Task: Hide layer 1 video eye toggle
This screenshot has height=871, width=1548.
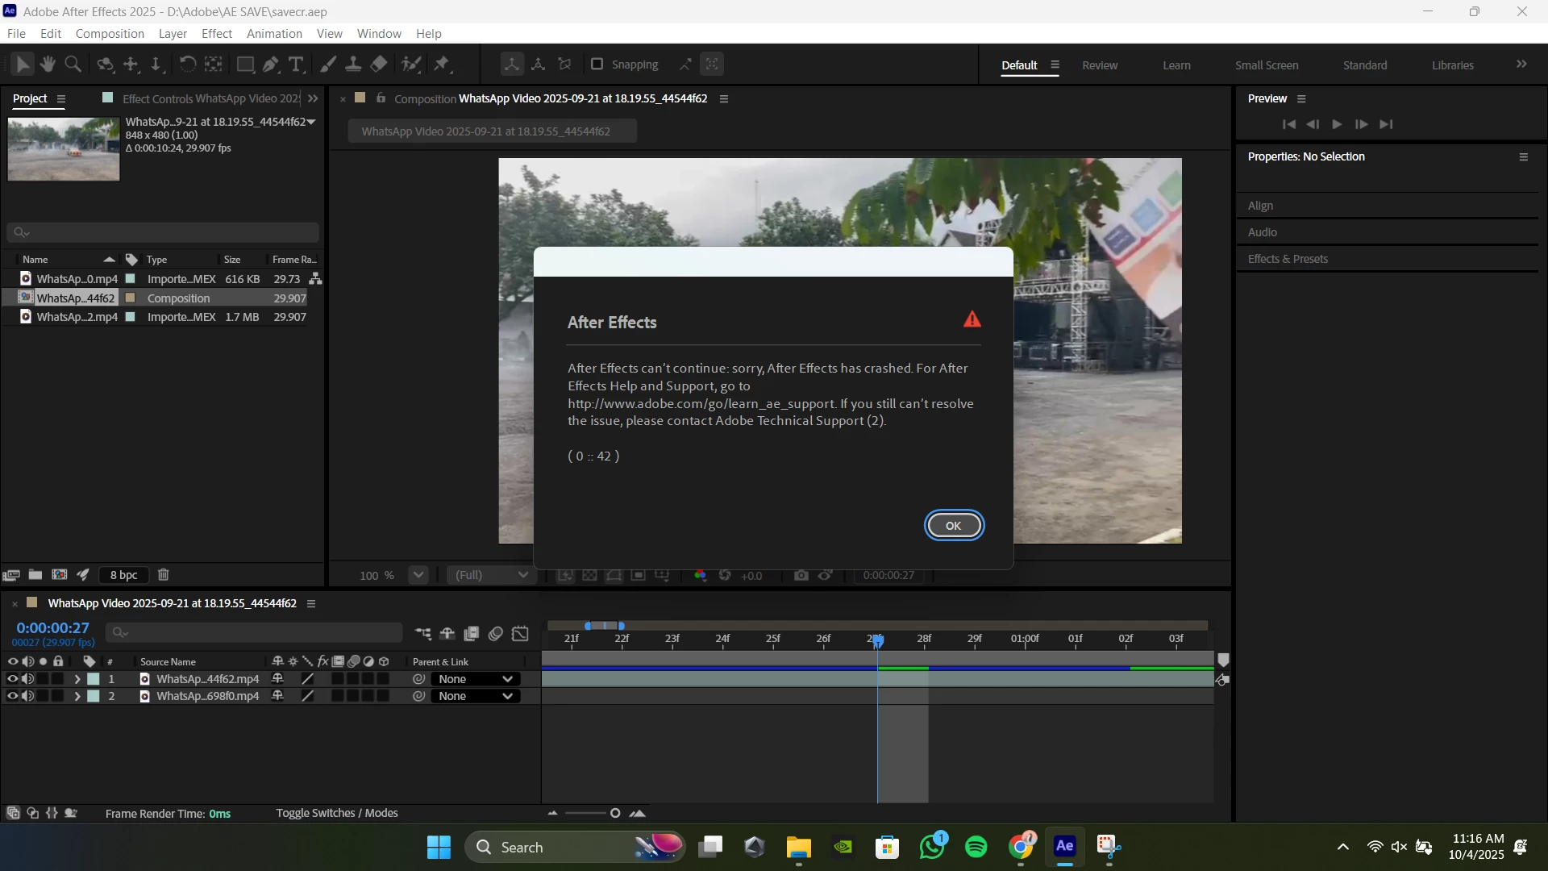Action: pyautogui.click(x=12, y=679)
